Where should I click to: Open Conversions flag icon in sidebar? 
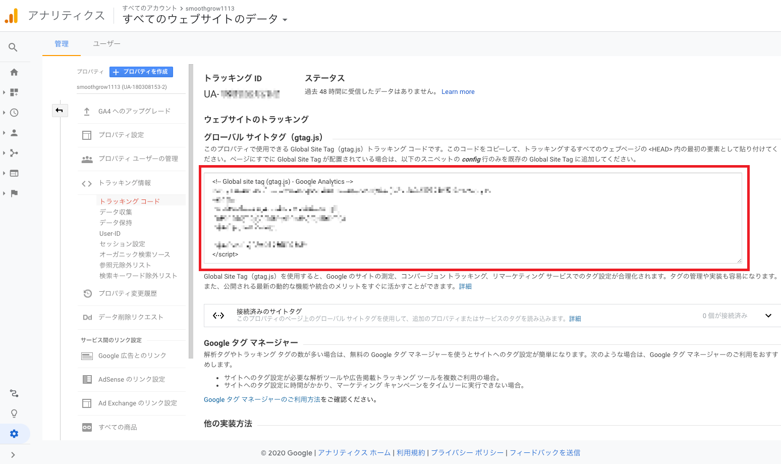[14, 193]
